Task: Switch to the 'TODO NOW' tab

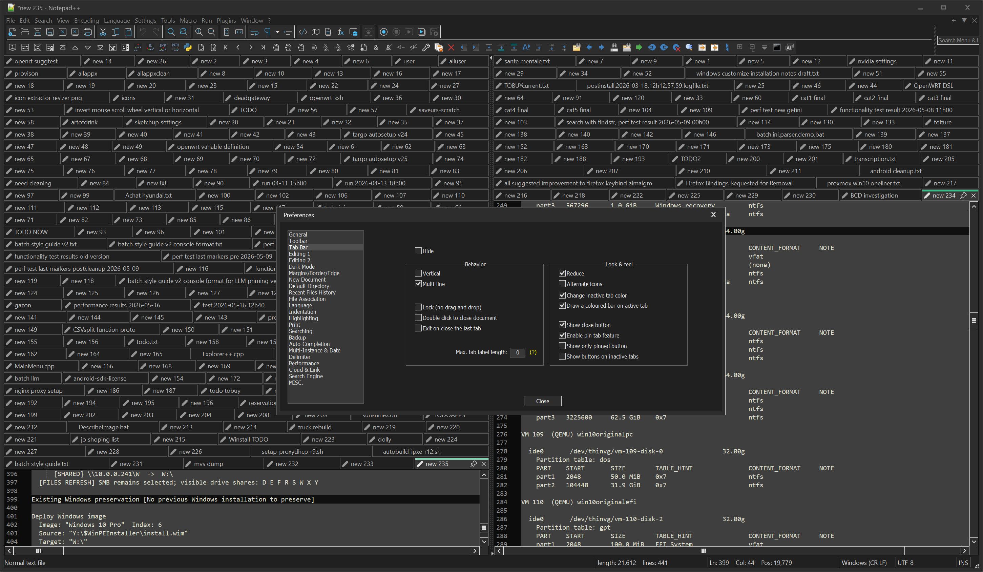Action: [x=39, y=232]
